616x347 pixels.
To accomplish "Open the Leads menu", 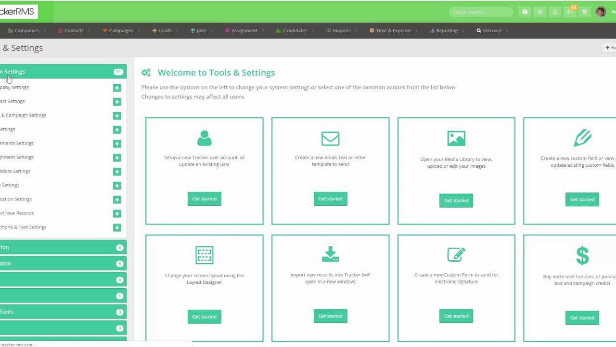I will [x=165, y=30].
